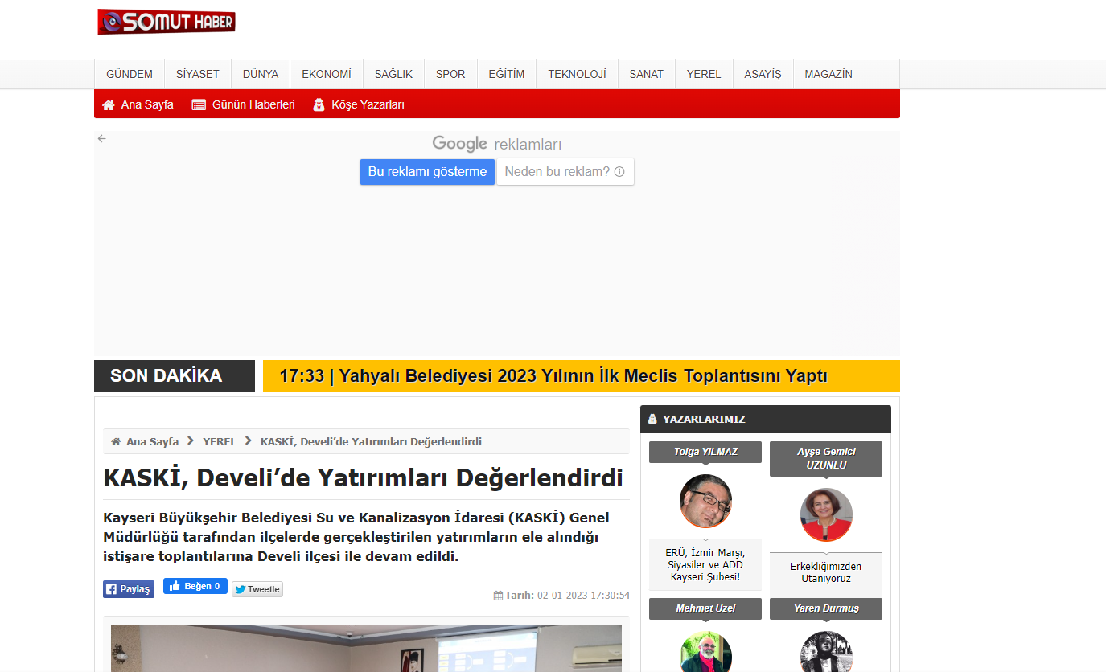1106x672 pixels.
Task: Click the article title breadcrumb
Action: [371, 442]
